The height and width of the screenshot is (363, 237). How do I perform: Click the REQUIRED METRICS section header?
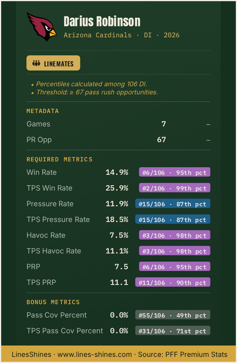coord(59,159)
